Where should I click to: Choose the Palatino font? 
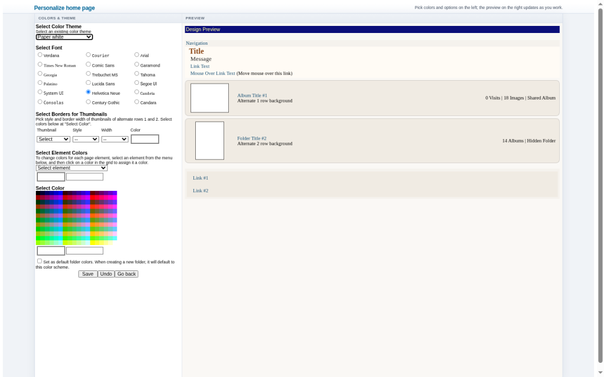click(x=40, y=82)
